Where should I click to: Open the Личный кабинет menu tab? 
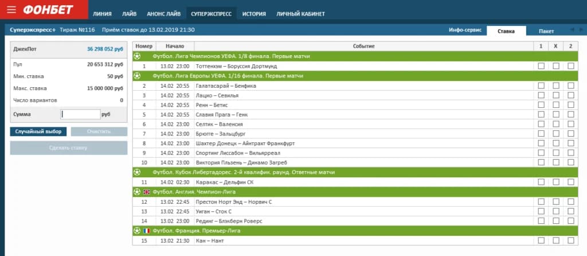(300, 14)
